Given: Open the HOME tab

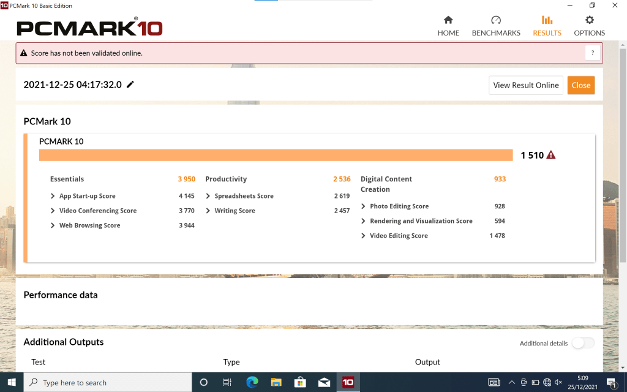Looking at the screenshot, I should 448,26.
